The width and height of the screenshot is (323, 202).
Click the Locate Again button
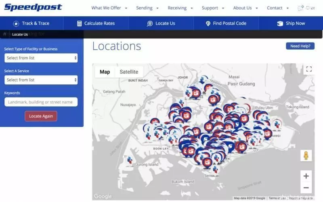(x=41, y=116)
